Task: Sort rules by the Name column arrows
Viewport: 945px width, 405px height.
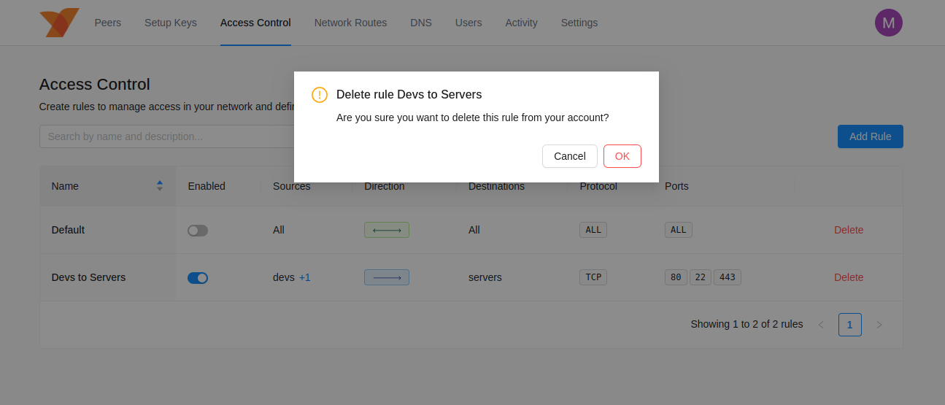Action: [x=159, y=186]
